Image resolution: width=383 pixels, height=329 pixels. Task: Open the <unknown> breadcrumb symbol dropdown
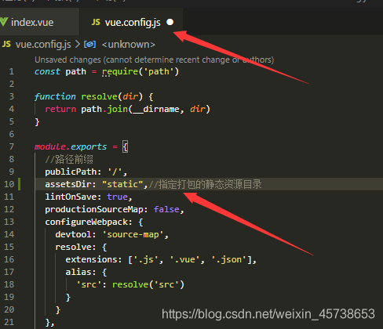[x=129, y=45]
